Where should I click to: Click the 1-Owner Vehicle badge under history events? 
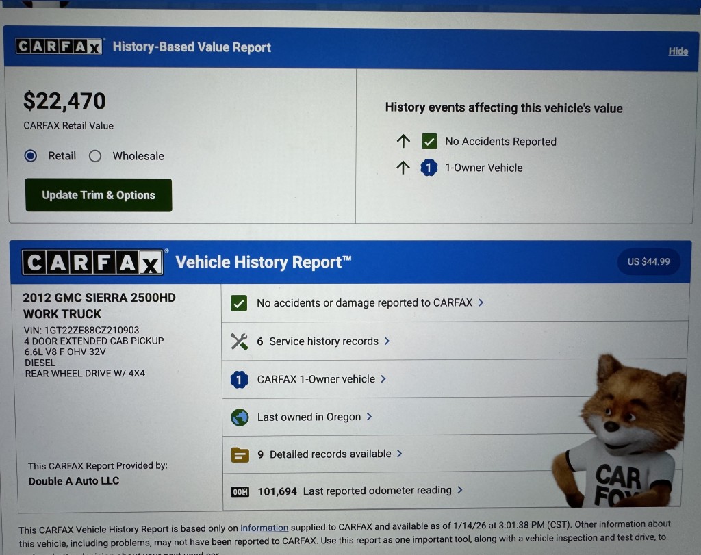click(429, 168)
